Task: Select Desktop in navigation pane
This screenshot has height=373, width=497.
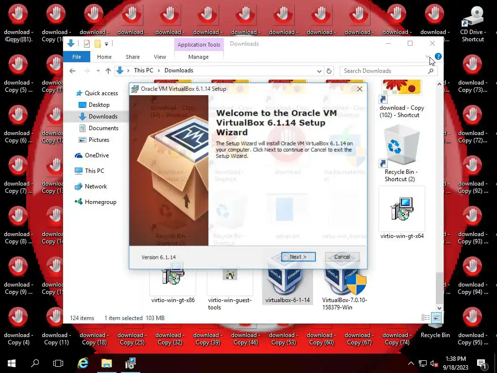Action: [x=99, y=105]
